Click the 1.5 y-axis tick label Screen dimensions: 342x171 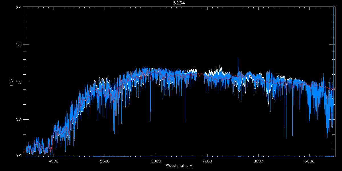point(19,45)
